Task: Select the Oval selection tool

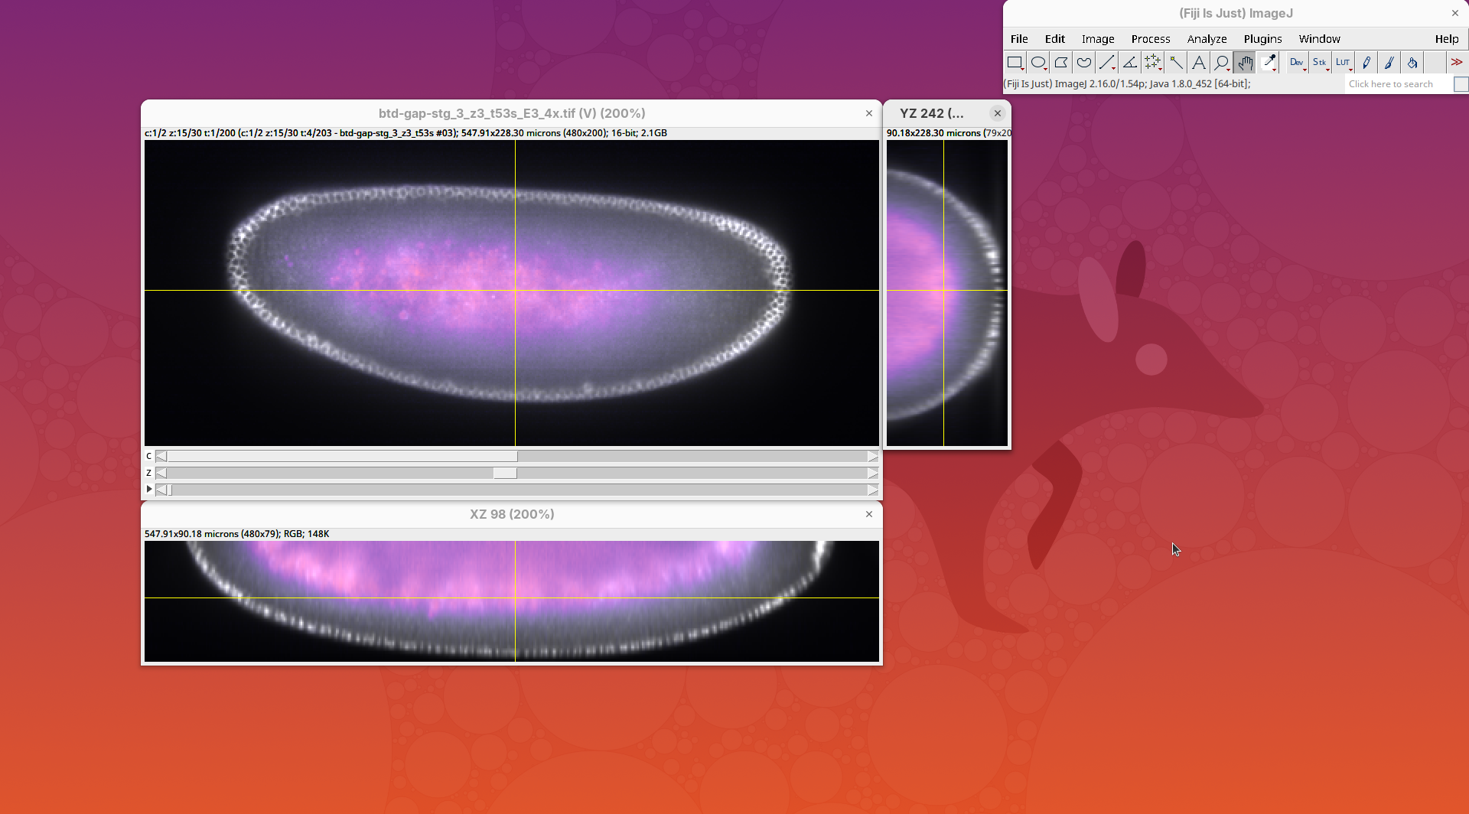Action: 1037,63
